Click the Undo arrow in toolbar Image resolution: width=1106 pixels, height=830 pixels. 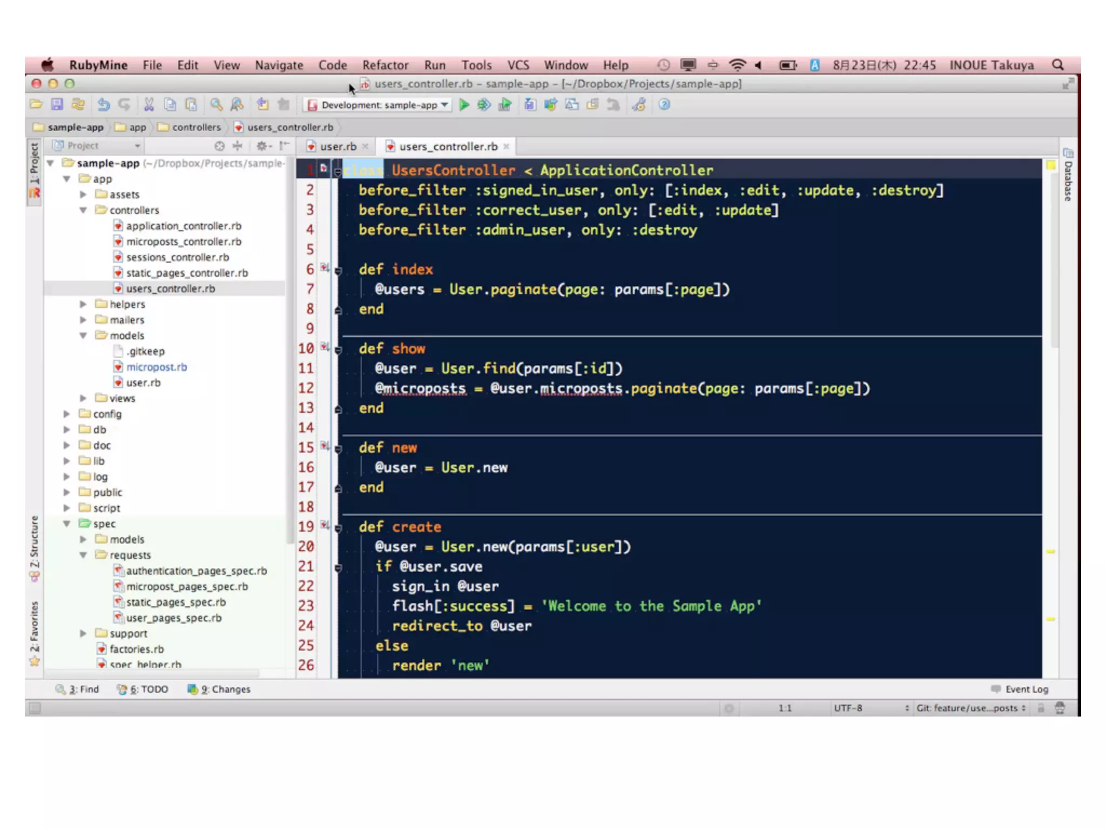click(x=104, y=105)
